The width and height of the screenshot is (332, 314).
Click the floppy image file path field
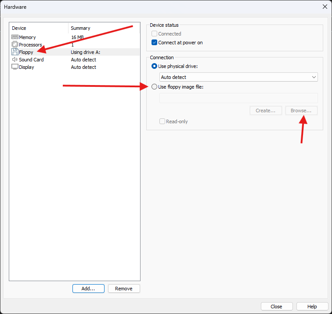coord(238,98)
